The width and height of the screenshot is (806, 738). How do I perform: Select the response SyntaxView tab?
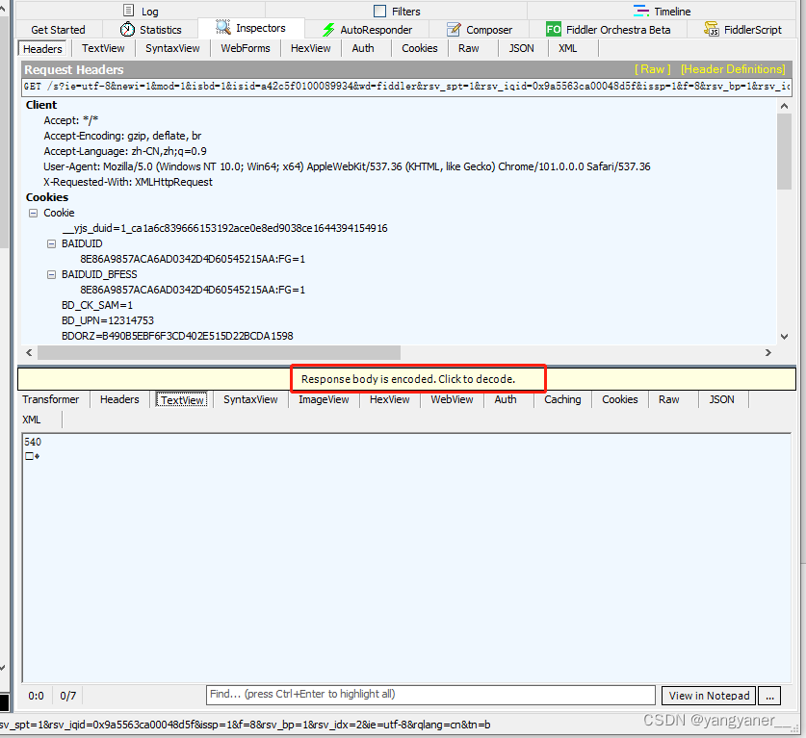point(250,399)
